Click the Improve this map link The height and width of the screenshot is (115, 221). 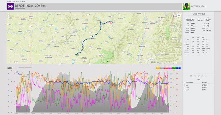point(177,63)
